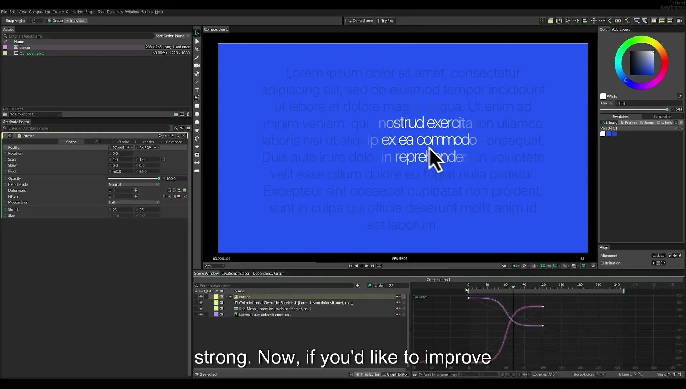The height and width of the screenshot is (389, 686).
Task: Toggle visibility of the cursor layer
Action: click(x=201, y=297)
